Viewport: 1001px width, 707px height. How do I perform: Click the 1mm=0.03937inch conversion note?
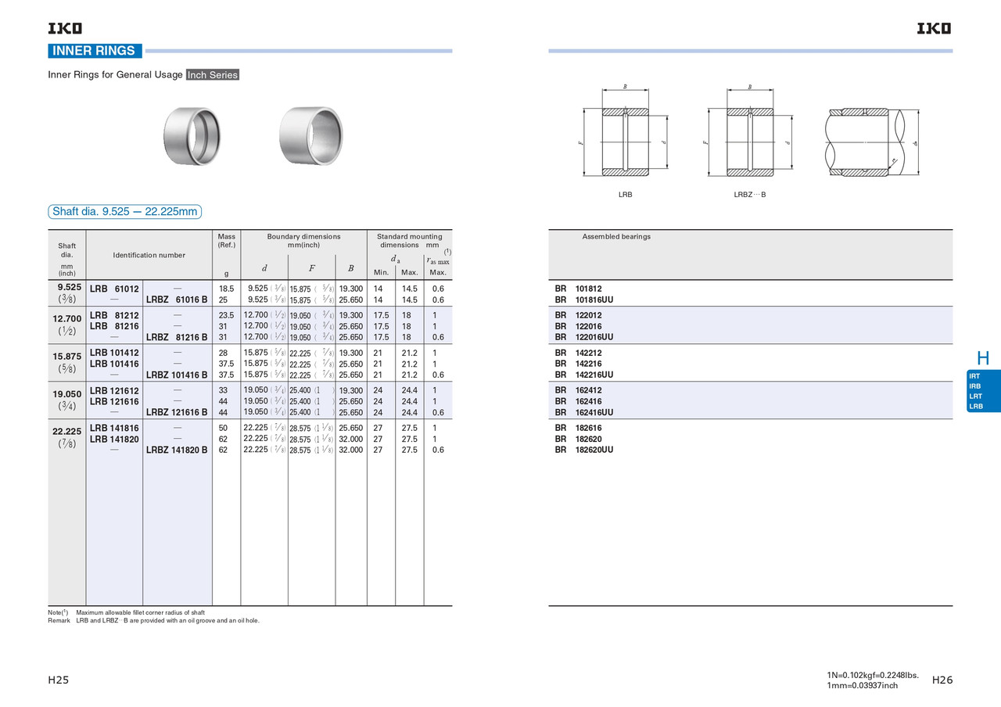(863, 686)
